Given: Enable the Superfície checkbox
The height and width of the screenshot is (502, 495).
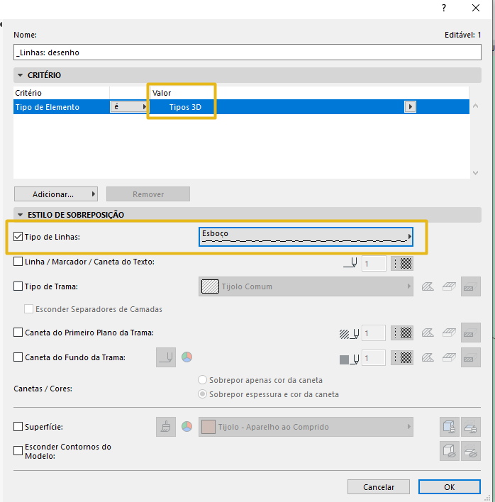Looking at the screenshot, I should [x=18, y=427].
